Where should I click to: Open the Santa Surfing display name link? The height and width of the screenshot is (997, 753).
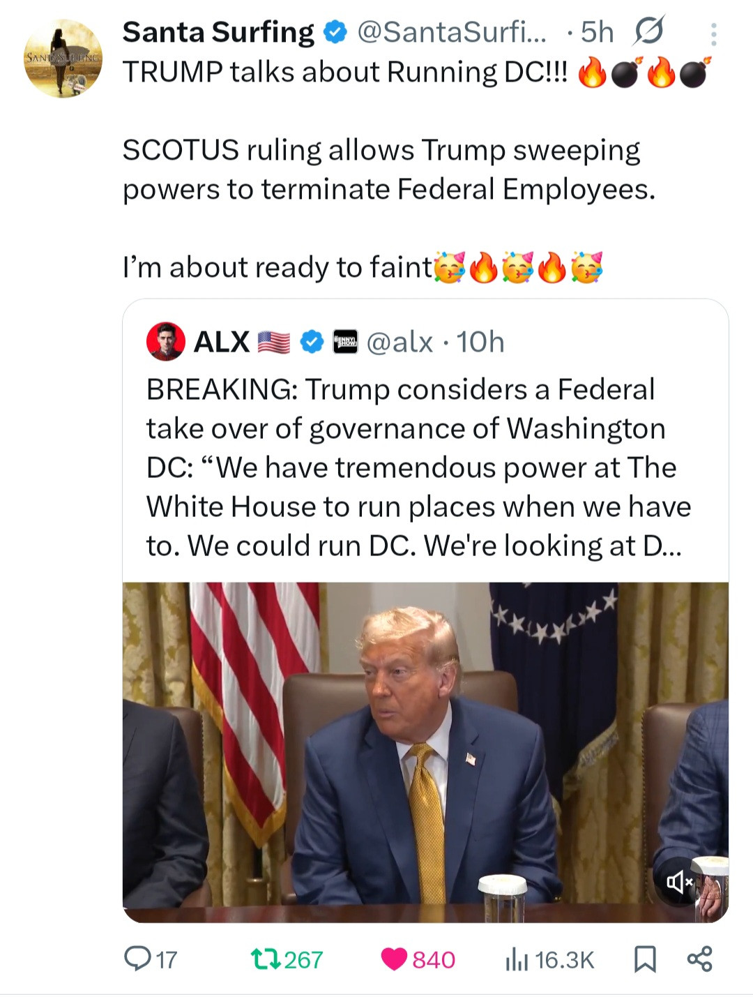coord(218,33)
